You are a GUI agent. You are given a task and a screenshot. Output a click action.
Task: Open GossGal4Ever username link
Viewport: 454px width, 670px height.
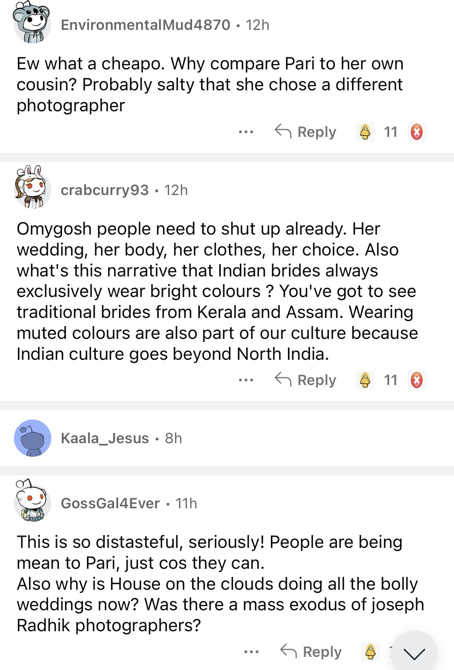110,503
